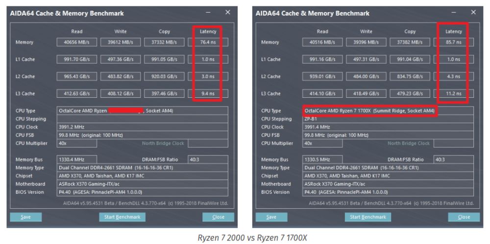Click the empty CPU Stepping field, left window

click(x=142, y=119)
